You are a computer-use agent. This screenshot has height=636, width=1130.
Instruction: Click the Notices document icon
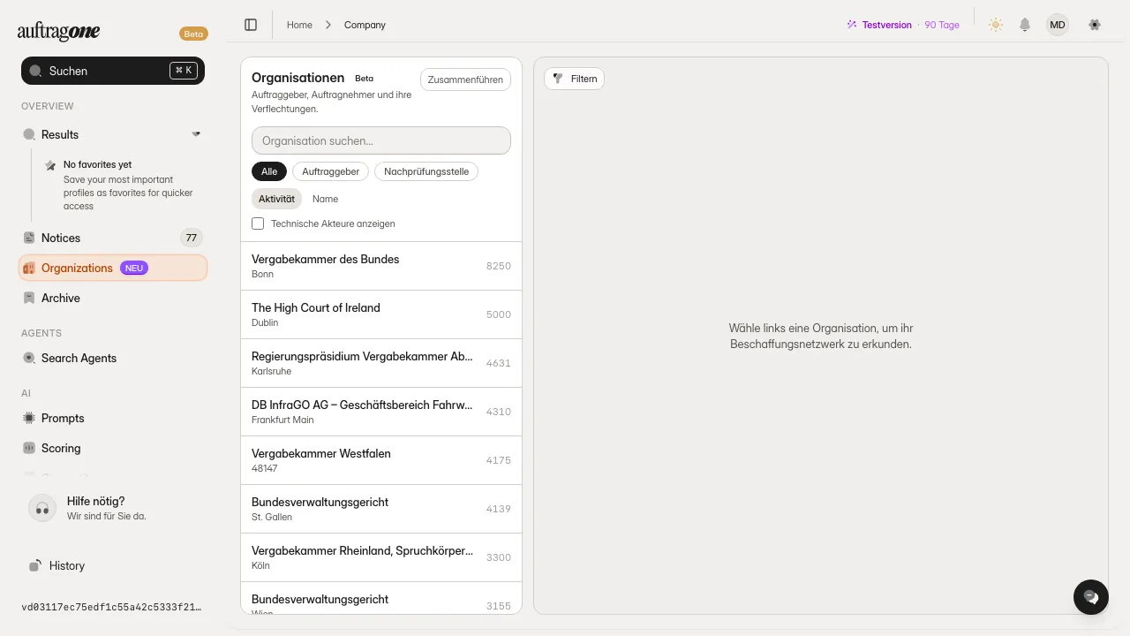[x=29, y=238]
